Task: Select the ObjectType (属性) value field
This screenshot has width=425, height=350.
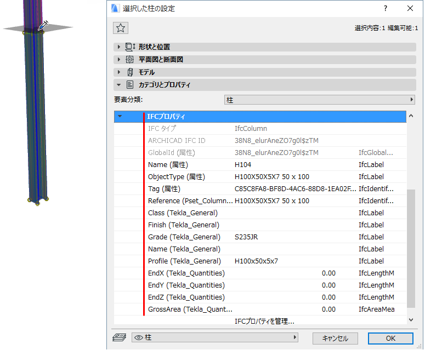Action: coord(272,177)
